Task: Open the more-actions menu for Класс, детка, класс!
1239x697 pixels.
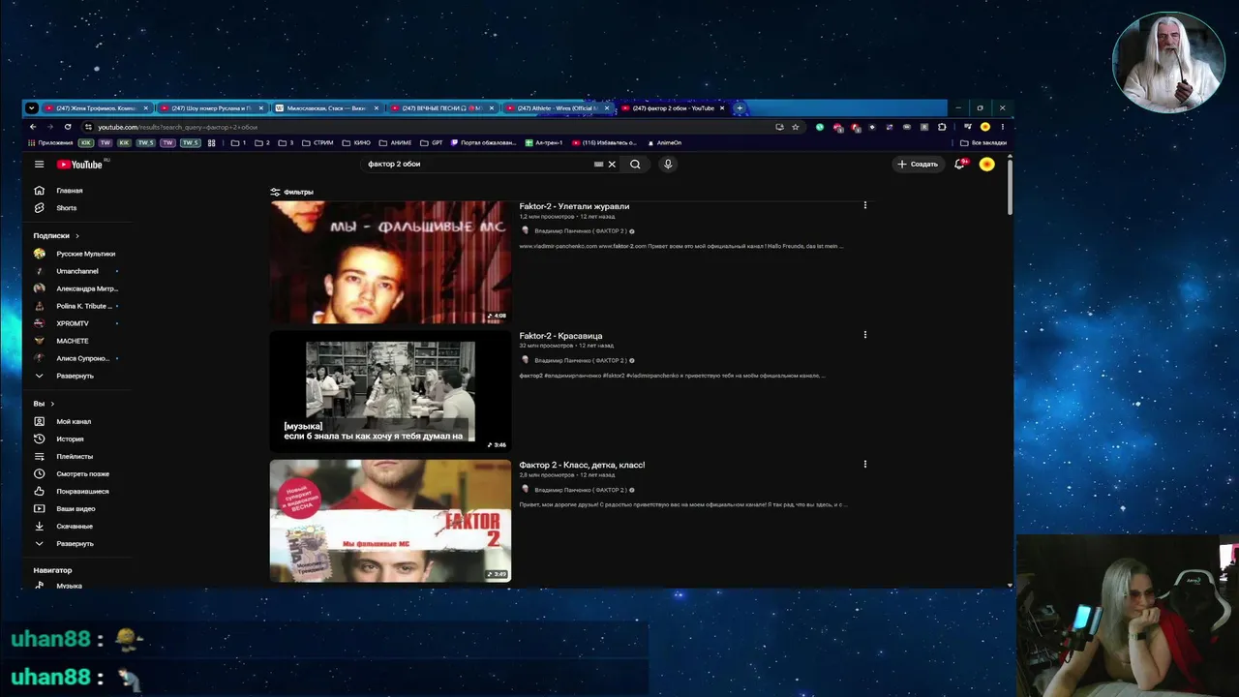Action: (865, 464)
